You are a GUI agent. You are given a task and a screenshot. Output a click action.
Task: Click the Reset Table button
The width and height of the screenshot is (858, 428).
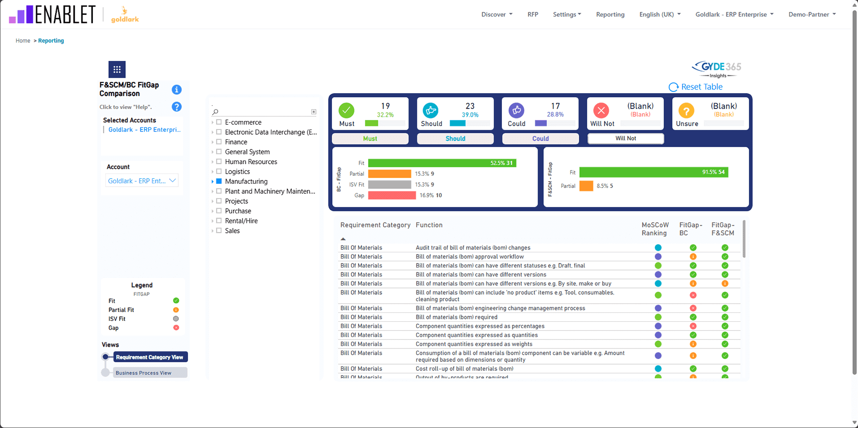click(696, 87)
